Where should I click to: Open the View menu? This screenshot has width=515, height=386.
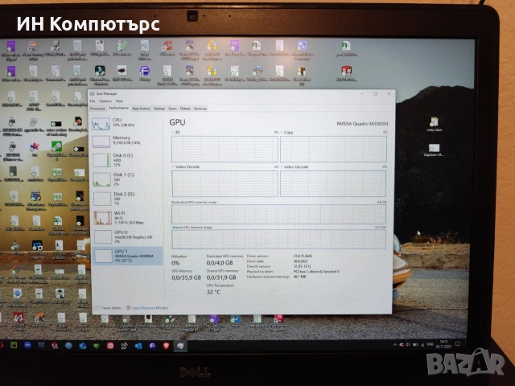[119, 101]
